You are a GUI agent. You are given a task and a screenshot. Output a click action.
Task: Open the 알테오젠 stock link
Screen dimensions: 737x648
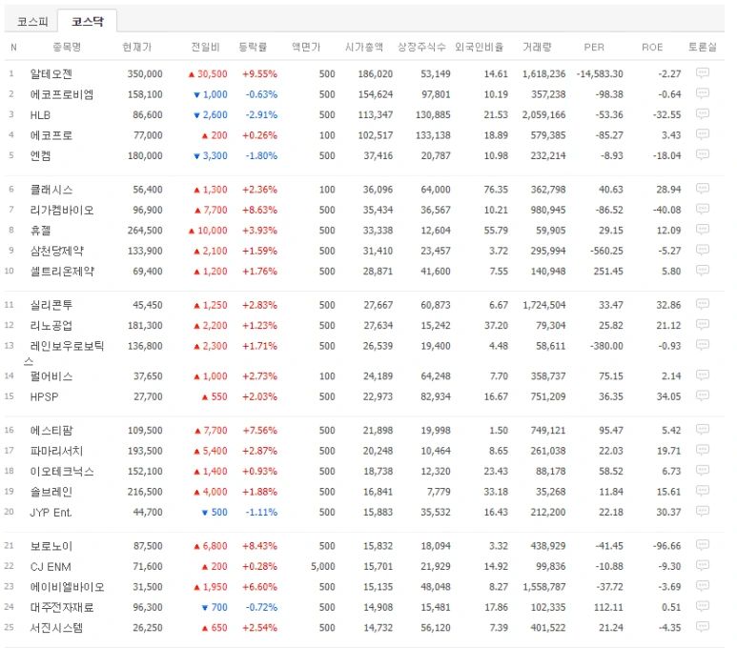click(51, 73)
